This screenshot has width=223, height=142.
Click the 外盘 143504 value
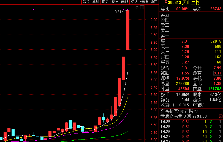pos(183,89)
